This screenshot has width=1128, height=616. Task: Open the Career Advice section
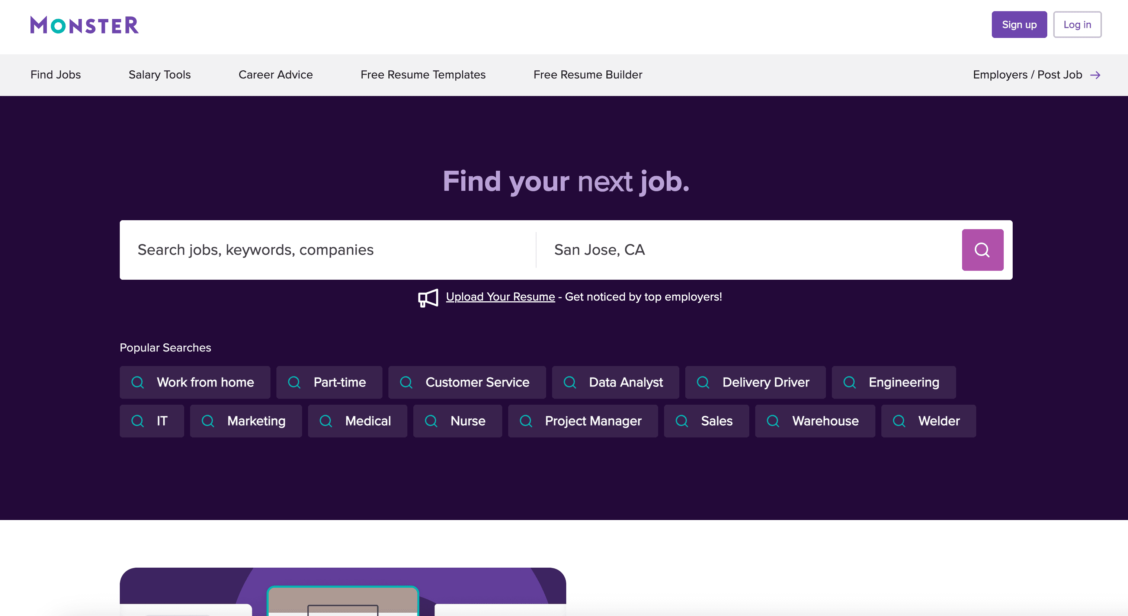pyautogui.click(x=275, y=75)
